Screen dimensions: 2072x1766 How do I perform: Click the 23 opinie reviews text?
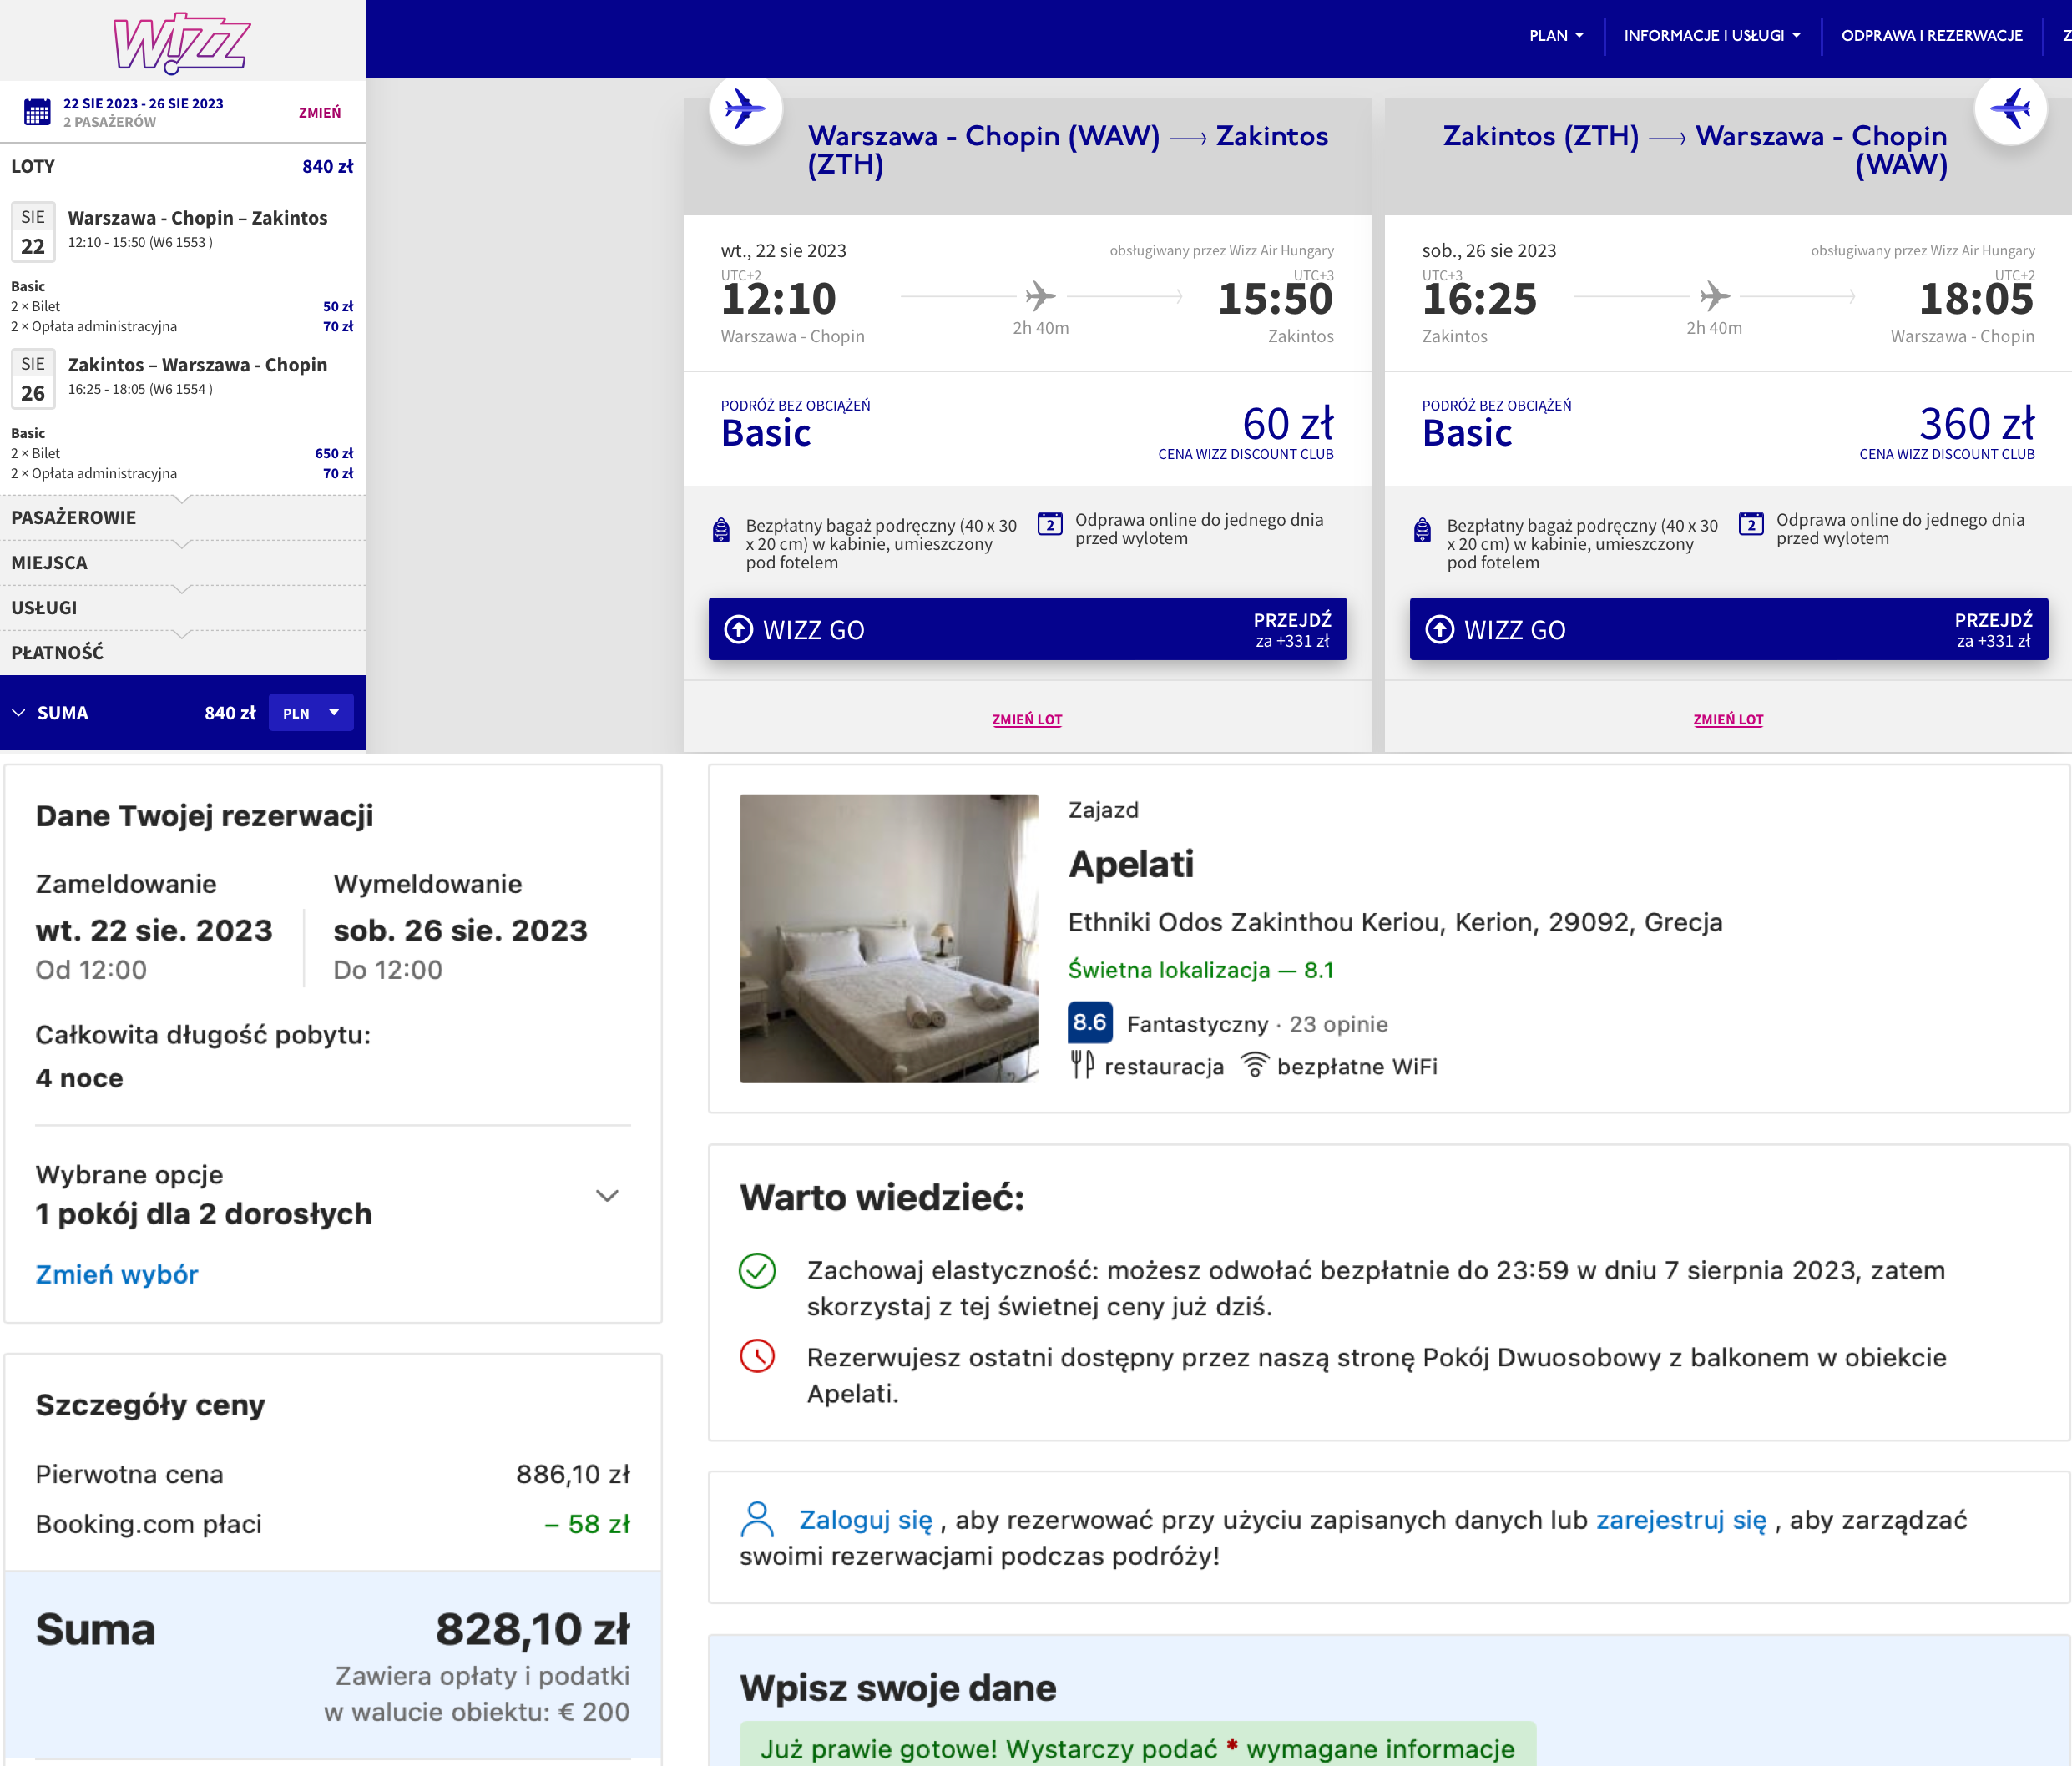(1338, 1023)
